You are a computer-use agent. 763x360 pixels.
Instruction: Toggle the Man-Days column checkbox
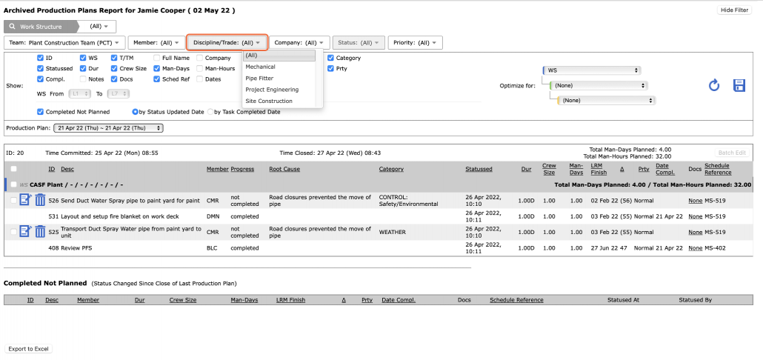157,69
